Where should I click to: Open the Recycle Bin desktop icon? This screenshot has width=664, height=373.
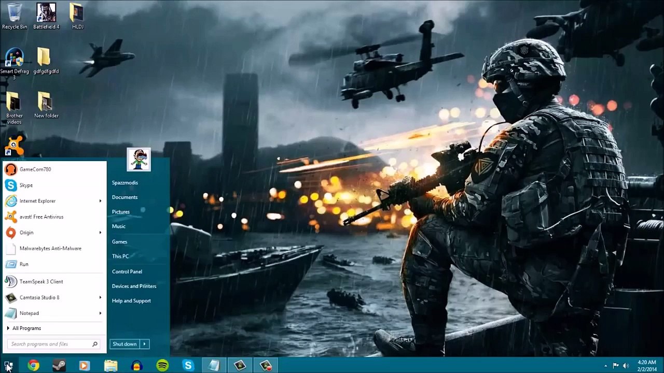[15, 16]
